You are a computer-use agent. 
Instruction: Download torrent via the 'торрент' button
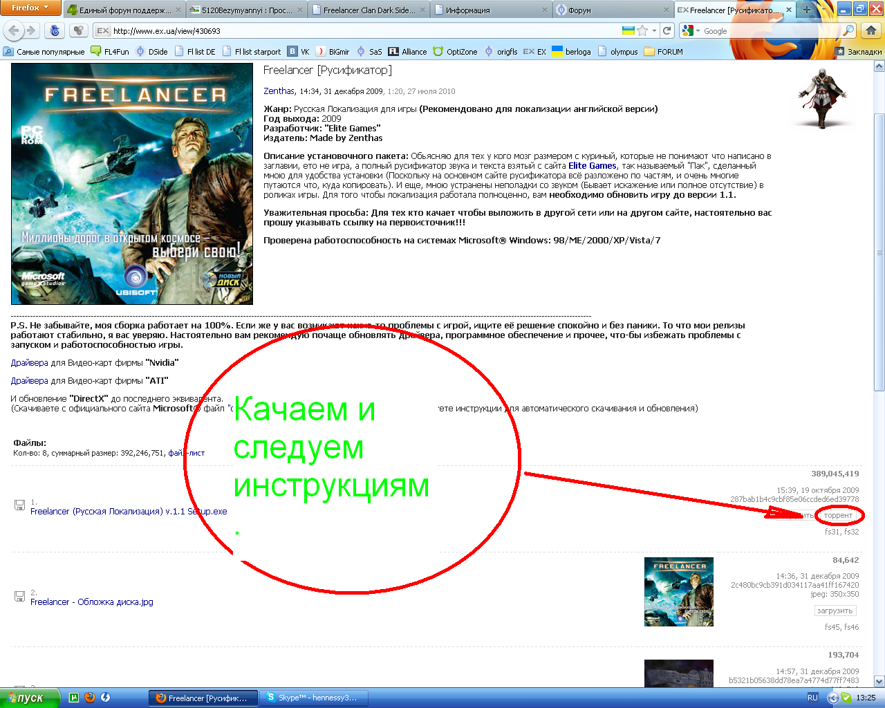[x=838, y=515]
